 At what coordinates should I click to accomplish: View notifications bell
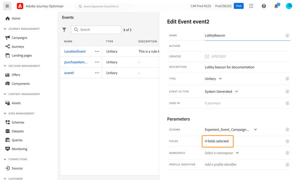pyautogui.click(x=276, y=6)
